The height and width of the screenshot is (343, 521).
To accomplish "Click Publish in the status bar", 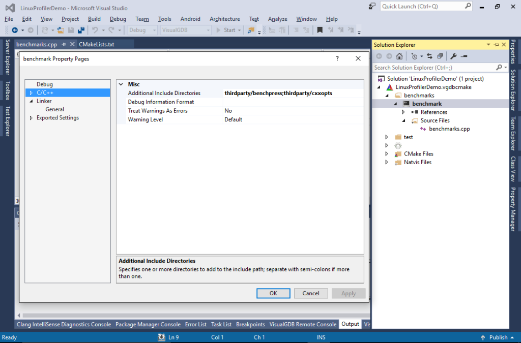I will pyautogui.click(x=498, y=337).
